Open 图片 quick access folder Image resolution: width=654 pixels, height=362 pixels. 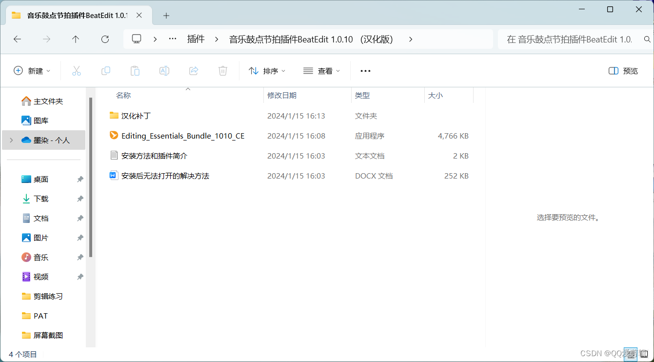35,238
